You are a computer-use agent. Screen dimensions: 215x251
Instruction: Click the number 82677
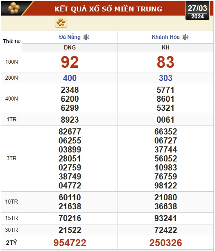click(70, 132)
